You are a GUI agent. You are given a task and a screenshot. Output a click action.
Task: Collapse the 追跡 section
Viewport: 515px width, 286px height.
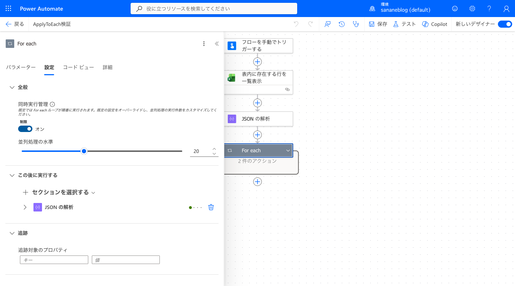pos(12,233)
